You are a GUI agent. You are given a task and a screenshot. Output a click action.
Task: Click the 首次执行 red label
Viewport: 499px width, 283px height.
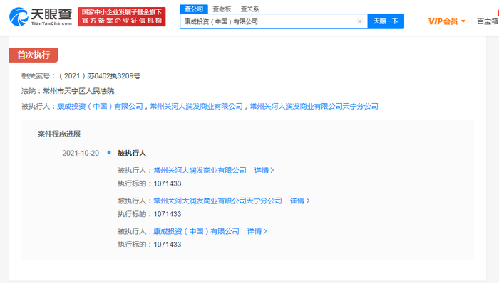[34, 55]
